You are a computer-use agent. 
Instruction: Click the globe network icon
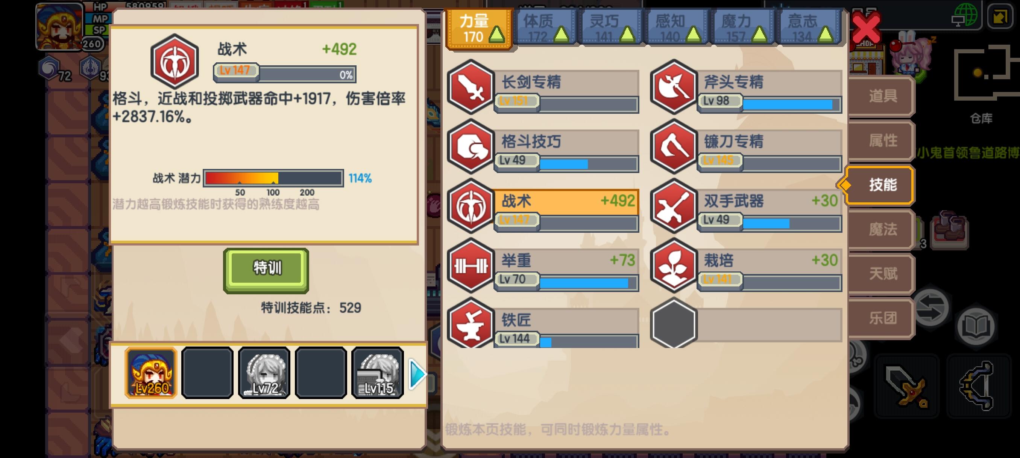965,15
